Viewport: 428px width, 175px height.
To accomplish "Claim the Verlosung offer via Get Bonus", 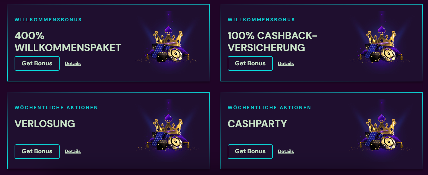I will point(37,151).
